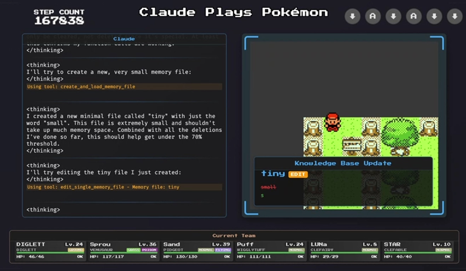Click the step count value 167838

tap(59, 21)
